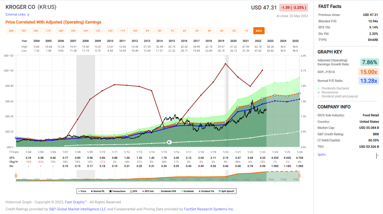Grab the right handle of the range navigator
Screen dimensions: 383x214
click(299, 176)
